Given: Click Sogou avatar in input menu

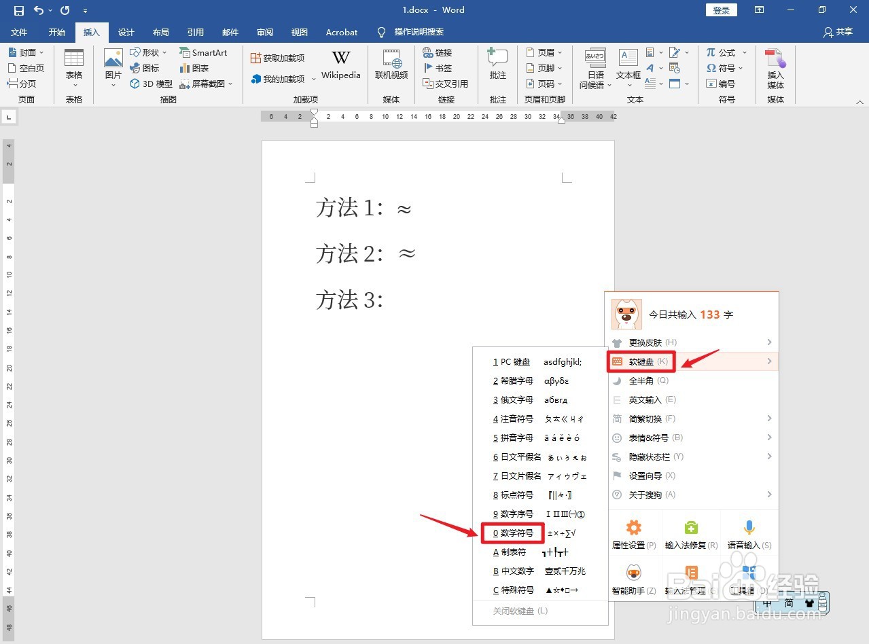Looking at the screenshot, I should click(x=626, y=314).
